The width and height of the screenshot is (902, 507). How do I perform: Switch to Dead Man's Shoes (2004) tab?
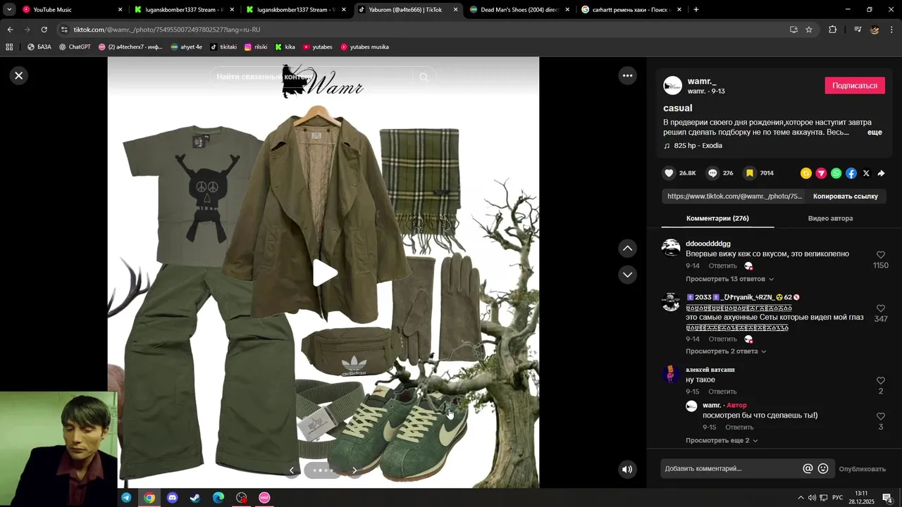[519, 10]
